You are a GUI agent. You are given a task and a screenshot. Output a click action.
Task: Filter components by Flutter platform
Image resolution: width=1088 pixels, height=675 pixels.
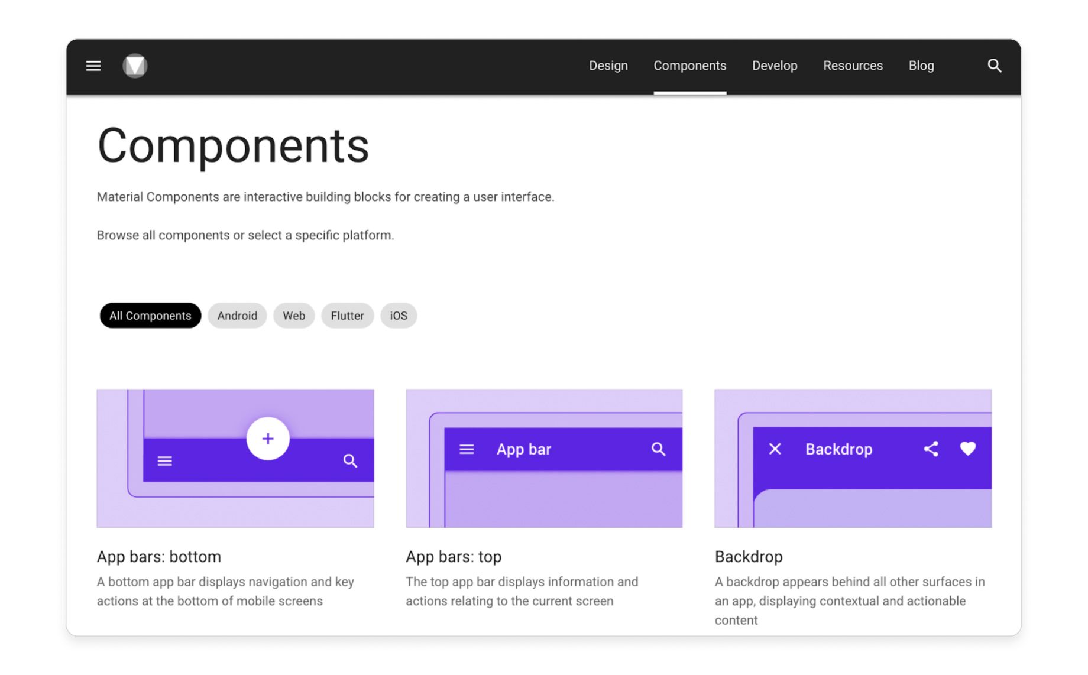click(347, 316)
